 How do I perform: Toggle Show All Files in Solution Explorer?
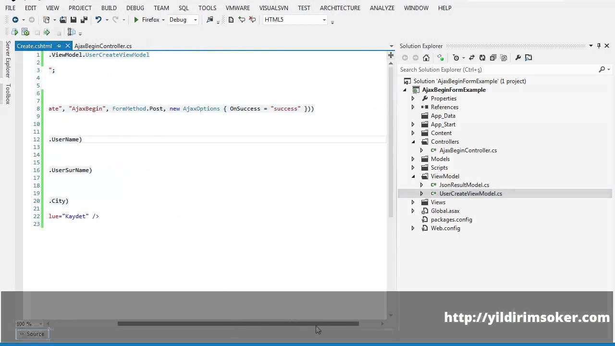tap(504, 58)
